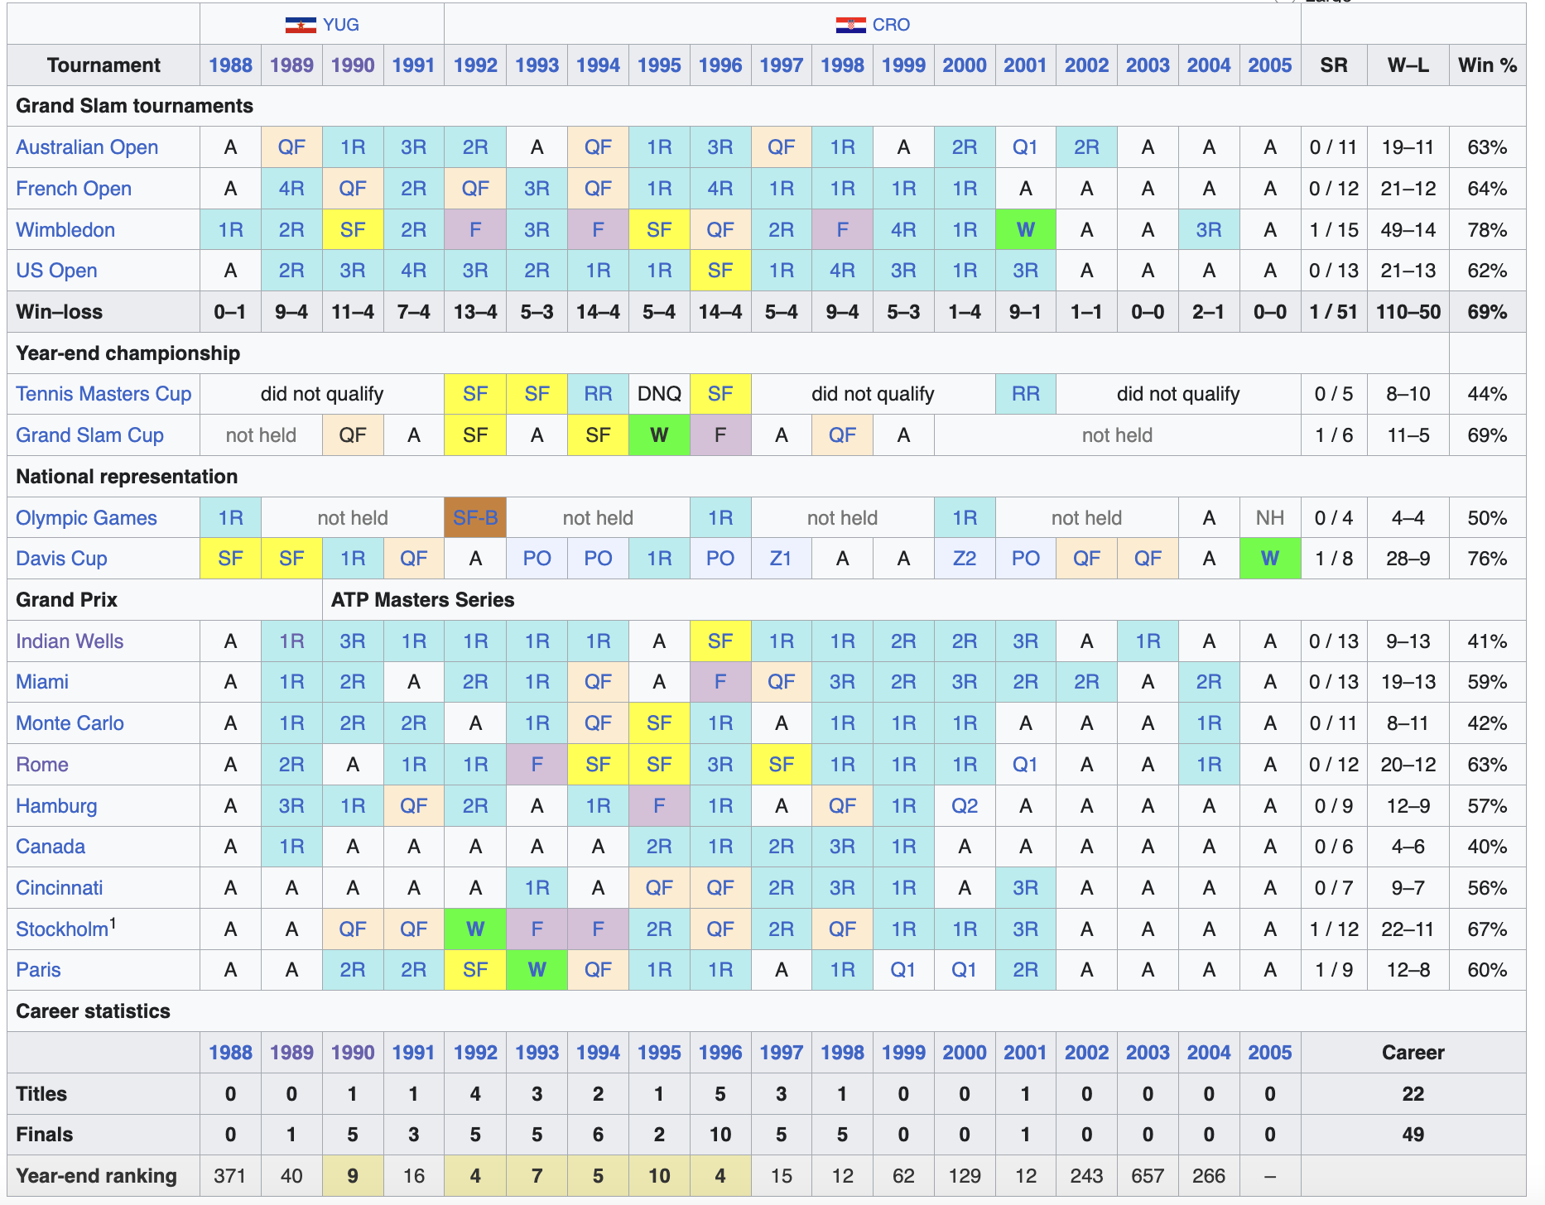Image resolution: width=1545 pixels, height=1205 pixels.
Task: Click the 2001 year in header row
Action: pyautogui.click(x=1025, y=65)
